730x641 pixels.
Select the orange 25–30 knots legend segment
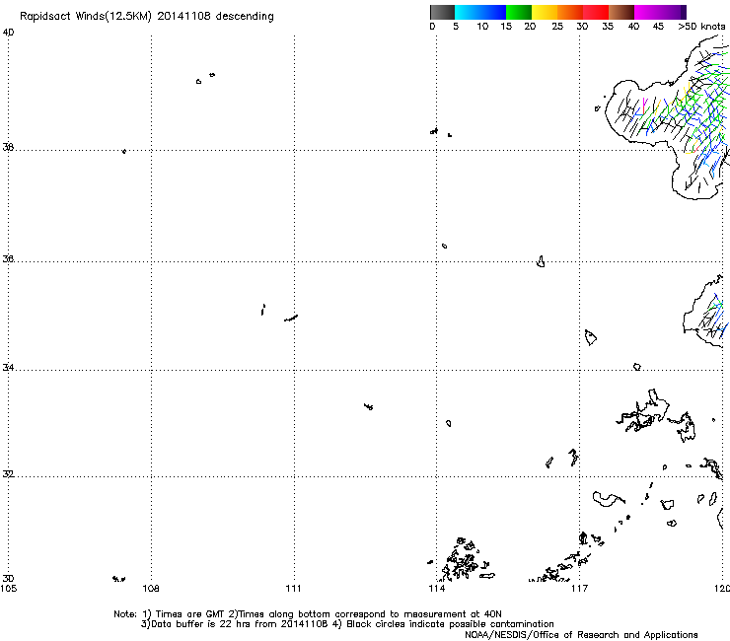570,12
